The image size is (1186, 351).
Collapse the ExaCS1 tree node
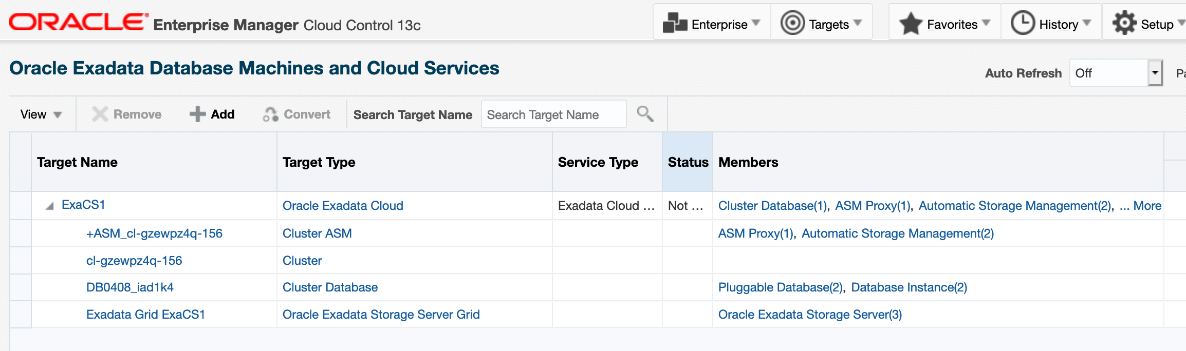pyautogui.click(x=49, y=206)
